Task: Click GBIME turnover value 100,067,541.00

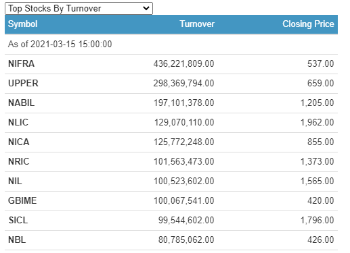Action: pos(184,200)
